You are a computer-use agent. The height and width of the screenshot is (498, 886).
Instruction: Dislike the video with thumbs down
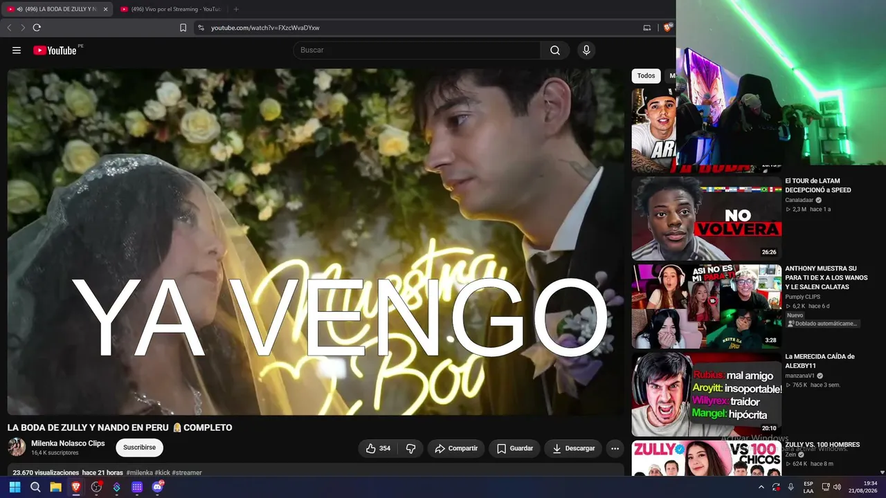tap(410, 448)
